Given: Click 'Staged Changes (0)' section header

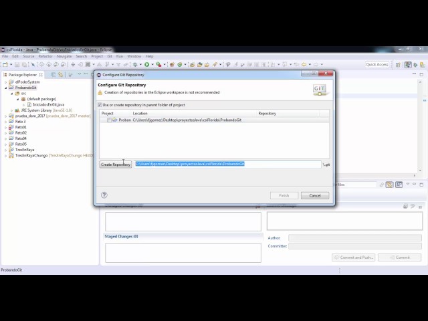Looking at the screenshot, I should (x=122, y=236).
